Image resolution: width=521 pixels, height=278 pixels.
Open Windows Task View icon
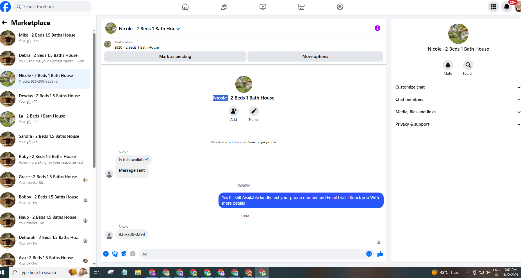pos(96,272)
